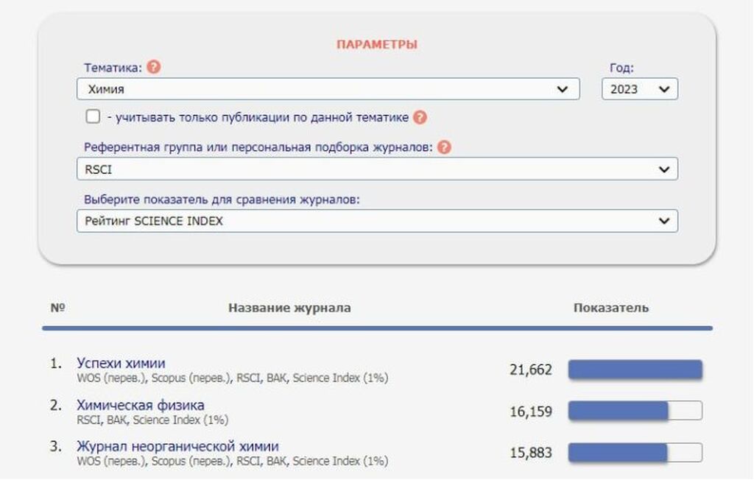Open the Тематика dropdown showing Химия

point(328,89)
